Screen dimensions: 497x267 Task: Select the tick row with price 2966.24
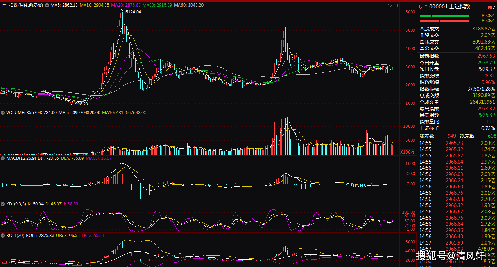coord(457,181)
